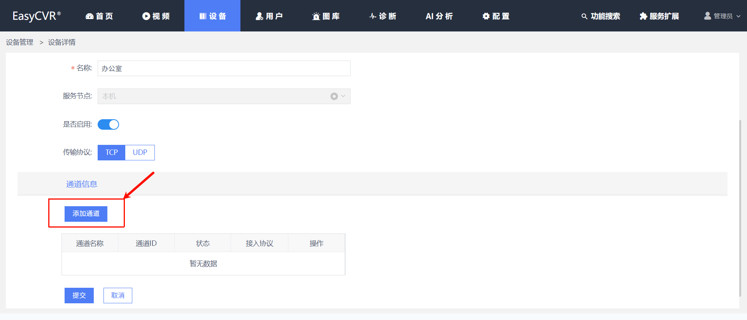747x320 pixels.
Task: Open the 首页 home dashboard icon
Action: click(x=89, y=16)
